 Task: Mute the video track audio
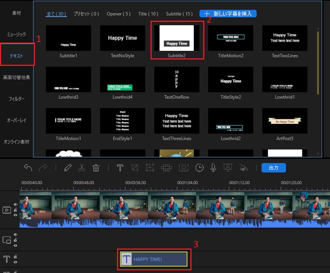click(x=16, y=204)
